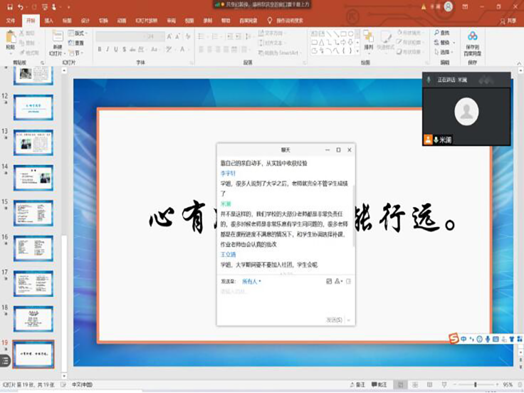Select slide 16 thumbnail in slide panel
This screenshot has height=393, width=524.
[33, 248]
